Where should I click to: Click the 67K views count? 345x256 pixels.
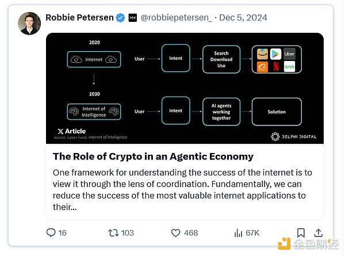[253, 232]
